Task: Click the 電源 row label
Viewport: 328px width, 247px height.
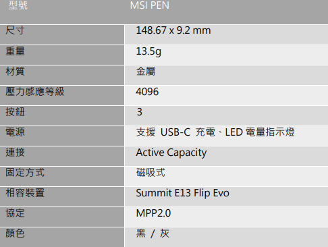Action: [15, 132]
